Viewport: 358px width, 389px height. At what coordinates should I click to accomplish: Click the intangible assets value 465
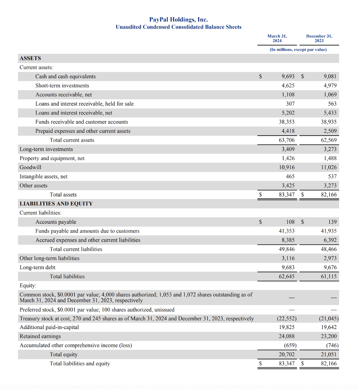click(290, 177)
